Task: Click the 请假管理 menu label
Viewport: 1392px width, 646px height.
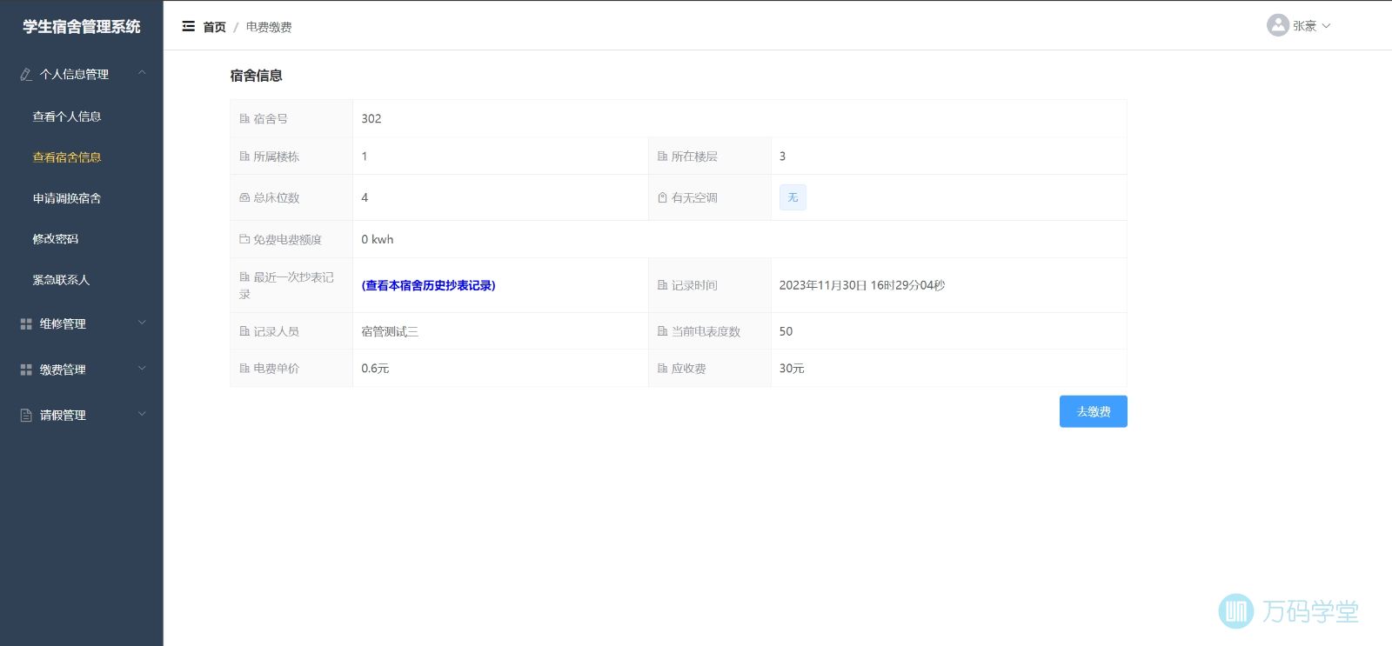Action: 63,416
